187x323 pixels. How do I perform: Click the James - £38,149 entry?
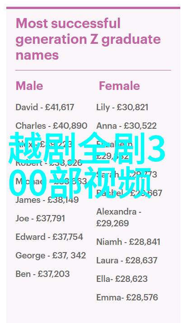pos(47,200)
